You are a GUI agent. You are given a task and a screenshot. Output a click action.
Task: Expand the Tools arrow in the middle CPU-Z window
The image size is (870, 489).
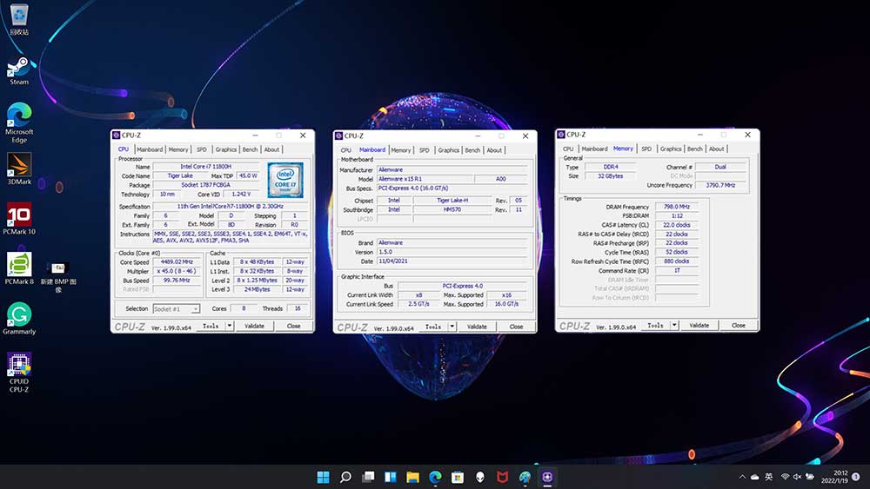(x=452, y=327)
